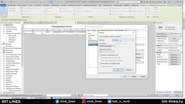185x104 pixels.
Task: Click the Telegram icon in bottom banner
Action: [57, 101]
